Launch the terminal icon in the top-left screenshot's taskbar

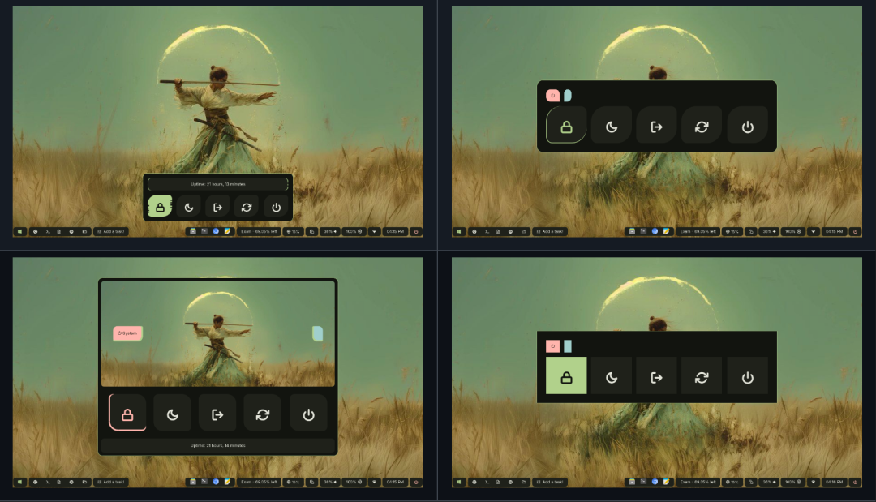(x=48, y=231)
